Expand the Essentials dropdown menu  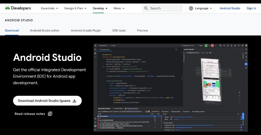[49, 8]
